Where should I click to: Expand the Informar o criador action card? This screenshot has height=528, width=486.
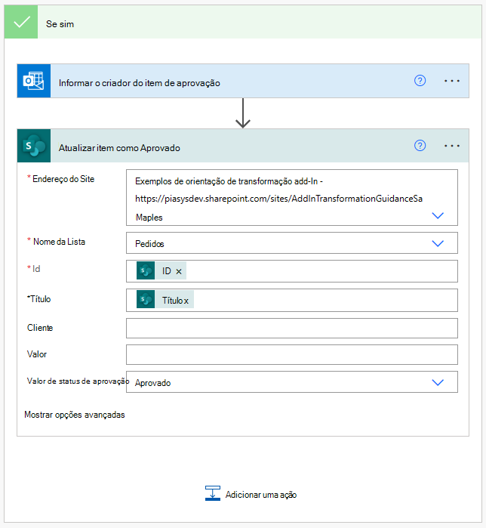pyautogui.click(x=243, y=81)
